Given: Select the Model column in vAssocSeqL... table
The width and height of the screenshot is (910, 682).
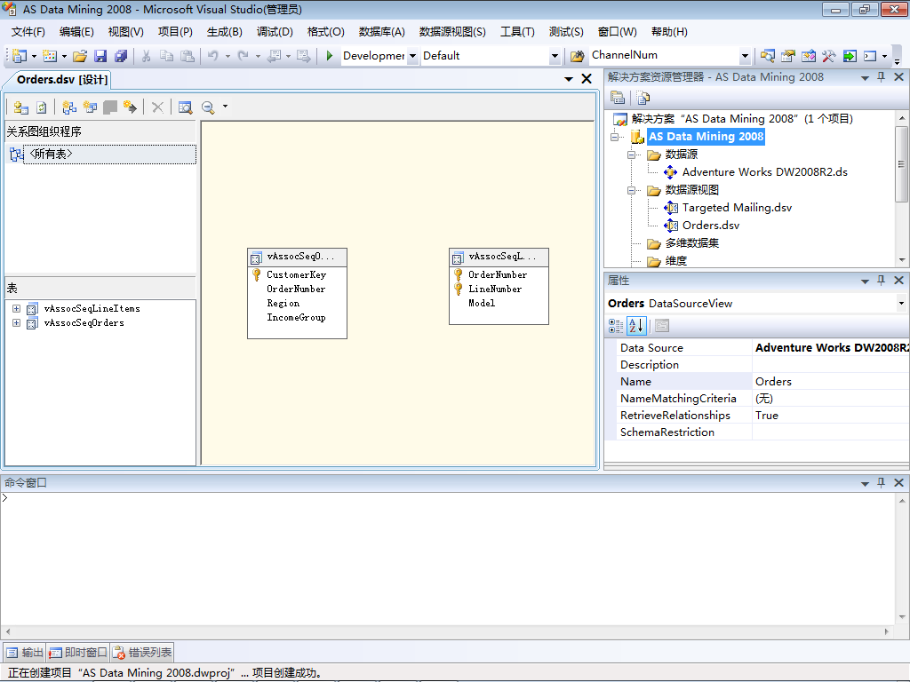Looking at the screenshot, I should (x=482, y=304).
